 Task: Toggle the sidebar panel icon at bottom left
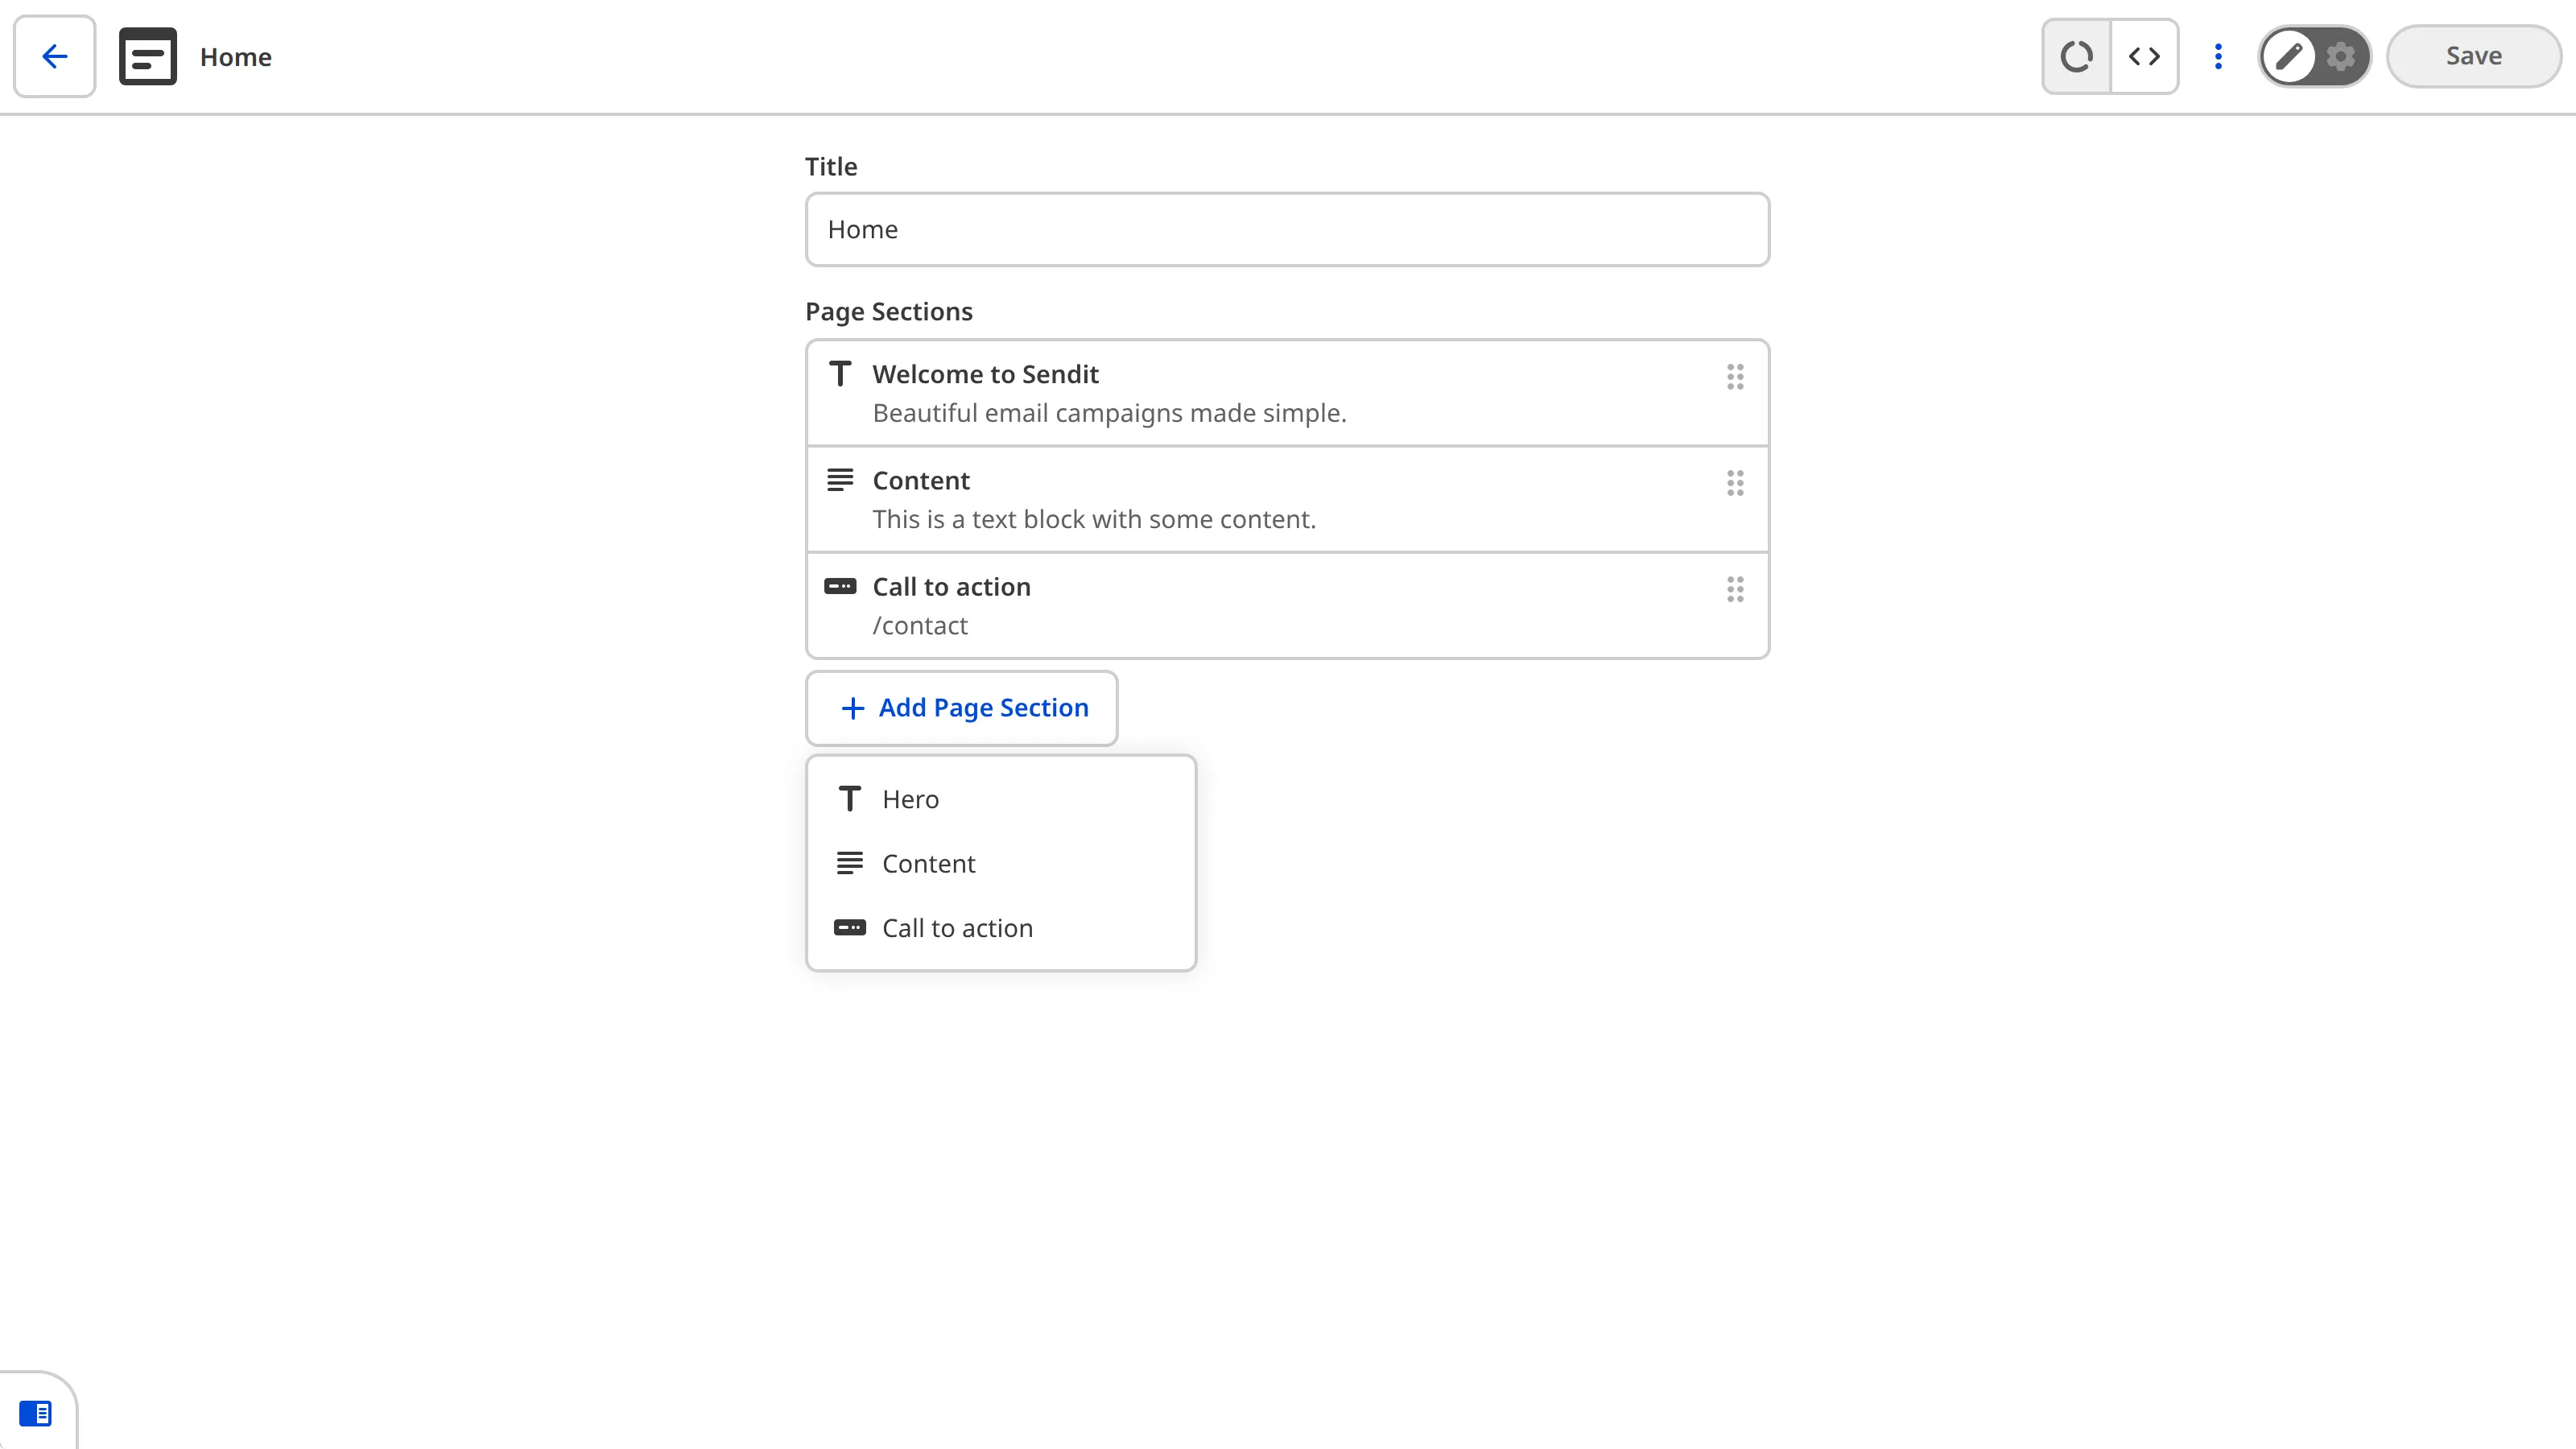36,1413
